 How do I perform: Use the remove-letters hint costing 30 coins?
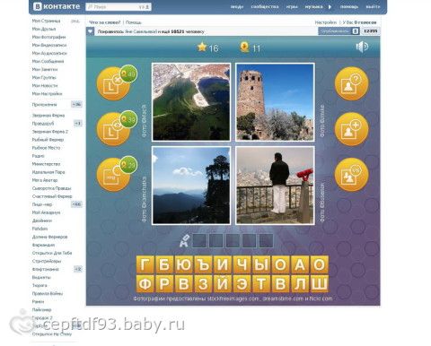(x=114, y=129)
